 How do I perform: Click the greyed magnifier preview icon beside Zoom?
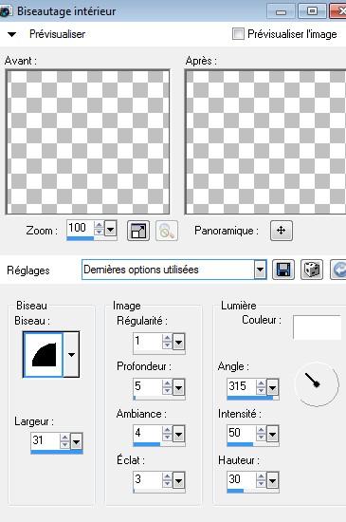pyautogui.click(x=167, y=231)
